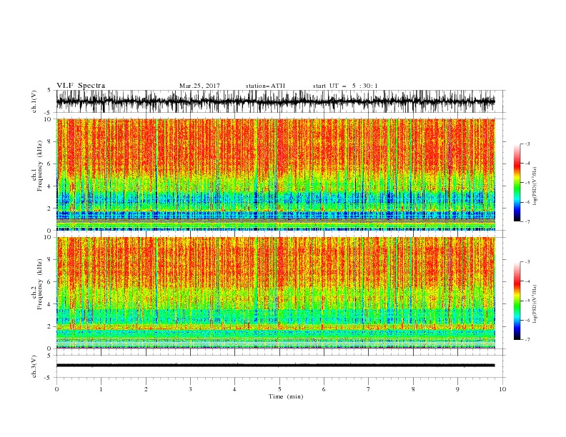The width and height of the screenshot is (566, 437).
Task: Click the 'start UT = 5 :30: 1' text
Action: click(345, 86)
